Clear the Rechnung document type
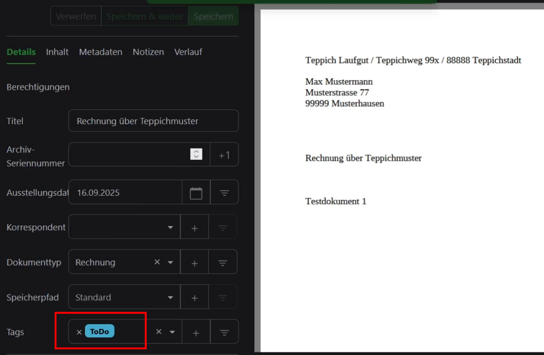Viewport: 544px width, 355px height. (157, 262)
